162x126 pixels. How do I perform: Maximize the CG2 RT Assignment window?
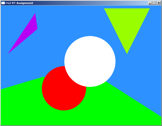[x=154, y=3]
